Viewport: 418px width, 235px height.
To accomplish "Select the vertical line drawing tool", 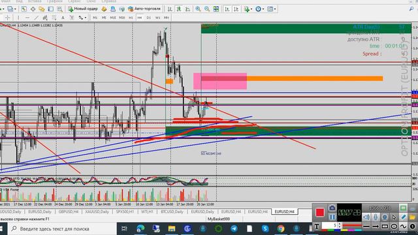I will coord(18,18).
